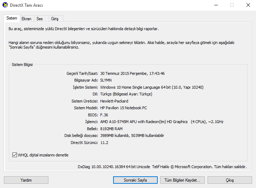Click memory value 8192MB RAM
This screenshot has width=256, height=188.
coord(111,129)
